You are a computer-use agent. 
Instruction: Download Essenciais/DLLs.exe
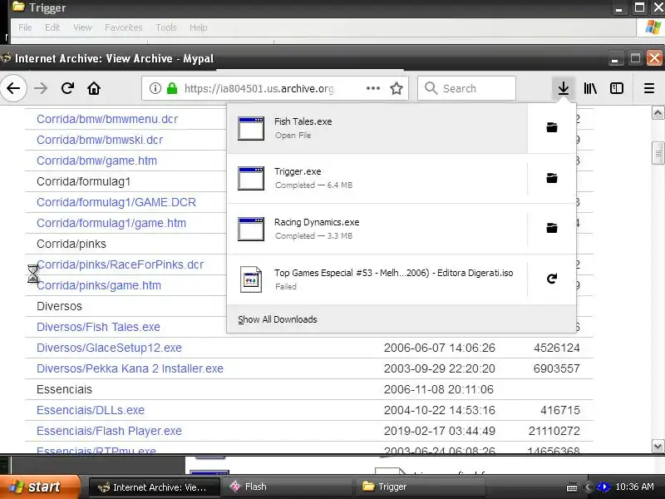[x=91, y=410]
